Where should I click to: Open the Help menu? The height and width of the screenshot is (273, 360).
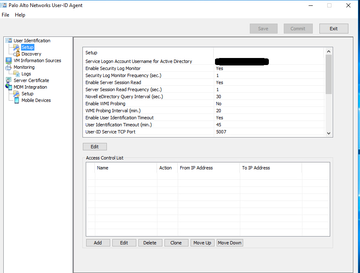click(x=20, y=15)
